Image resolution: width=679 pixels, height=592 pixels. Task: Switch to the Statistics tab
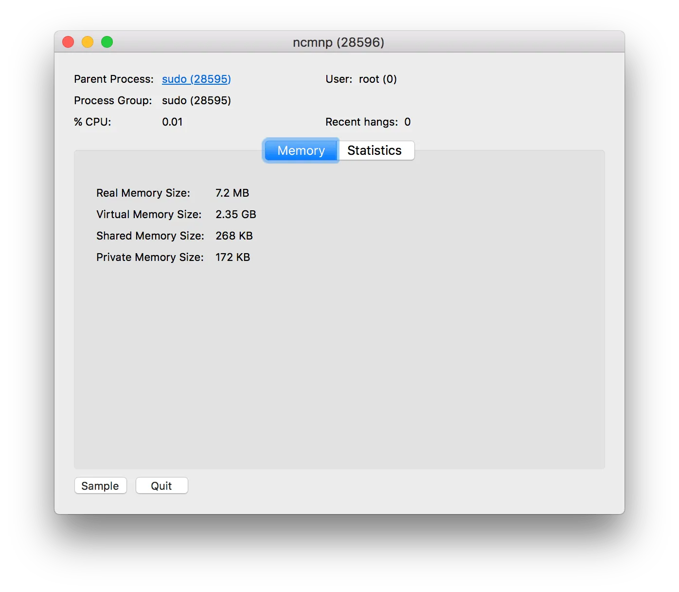point(375,150)
